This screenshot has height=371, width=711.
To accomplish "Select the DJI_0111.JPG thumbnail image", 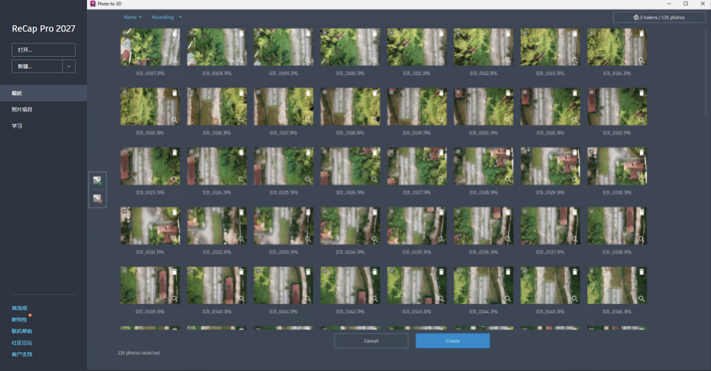I will pyautogui.click(x=416, y=47).
